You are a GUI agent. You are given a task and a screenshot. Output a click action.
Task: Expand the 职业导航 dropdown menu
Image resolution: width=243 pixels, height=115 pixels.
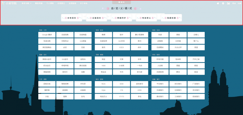(27, 3)
